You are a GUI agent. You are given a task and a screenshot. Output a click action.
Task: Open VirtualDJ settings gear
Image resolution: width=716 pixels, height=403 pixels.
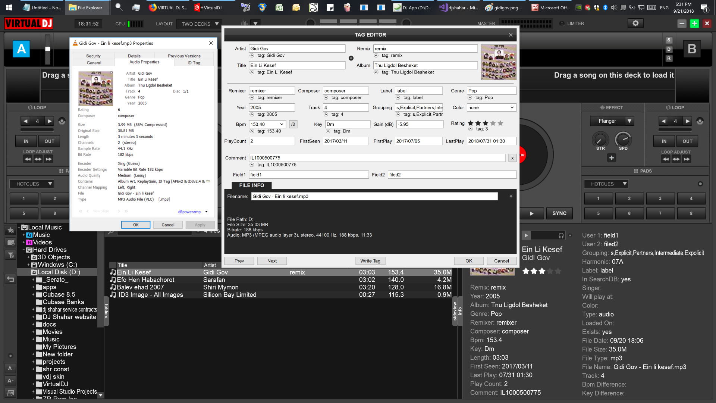[x=635, y=23]
